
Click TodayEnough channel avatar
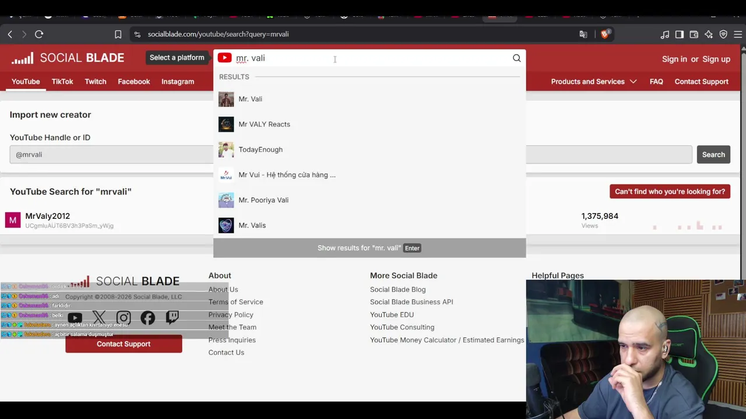pyautogui.click(x=226, y=150)
